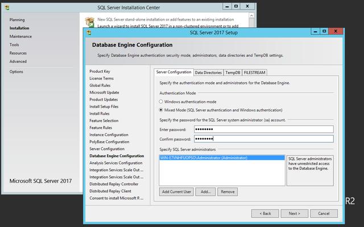Select Mixed Mode authentication radio button
The image size is (364, 227).
[x=161, y=110]
